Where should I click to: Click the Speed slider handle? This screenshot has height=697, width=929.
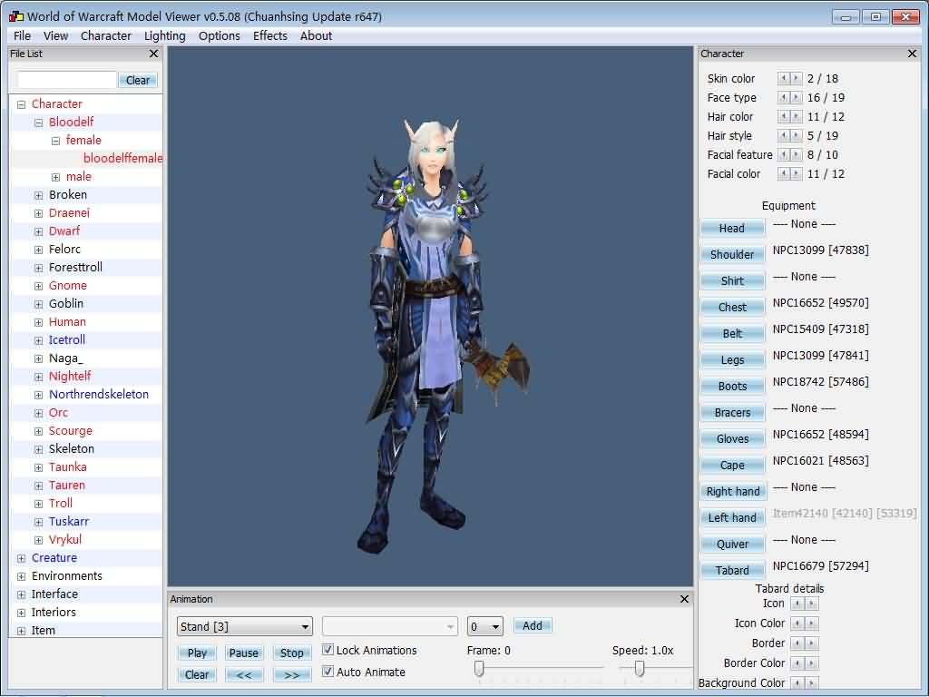[640, 669]
